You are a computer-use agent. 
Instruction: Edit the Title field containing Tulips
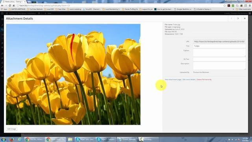(219, 46)
